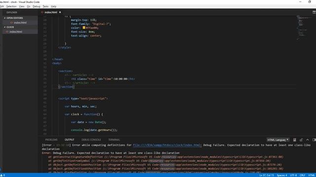Click the 'text-align: center' CSS line
The image size is (316, 177).
pos(86,36)
